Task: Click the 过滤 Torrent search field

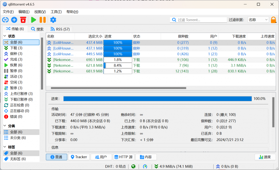Action: (x=198, y=20)
